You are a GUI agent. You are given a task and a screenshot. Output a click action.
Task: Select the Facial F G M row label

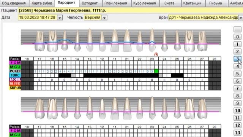pyautogui.click(x=15, y=63)
